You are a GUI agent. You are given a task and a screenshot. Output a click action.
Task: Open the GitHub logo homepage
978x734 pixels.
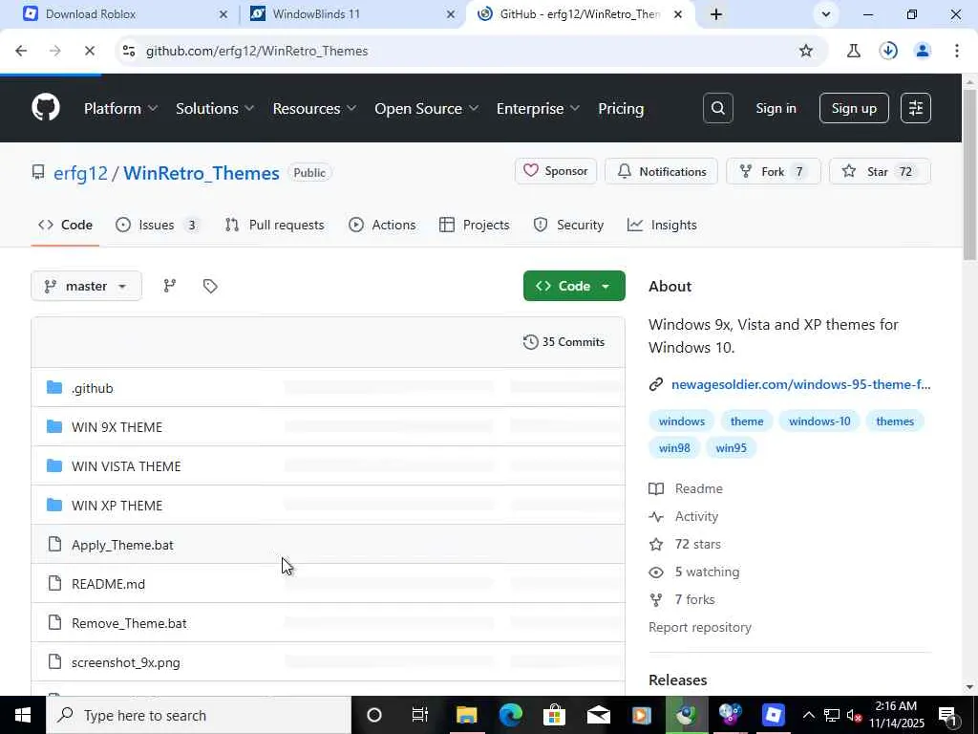(x=46, y=108)
